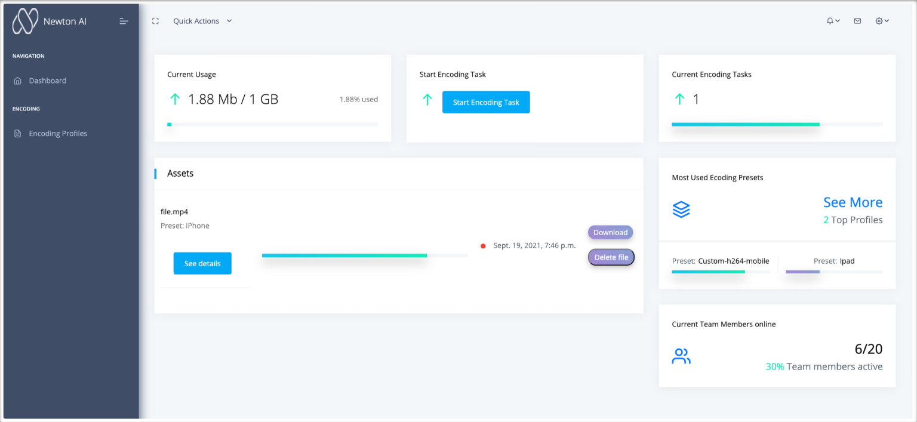Click the layers stack presets icon
917x422 pixels.
(681, 210)
